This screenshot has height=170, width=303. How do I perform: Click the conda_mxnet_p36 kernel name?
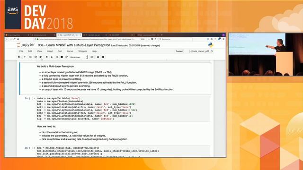coord(200,51)
